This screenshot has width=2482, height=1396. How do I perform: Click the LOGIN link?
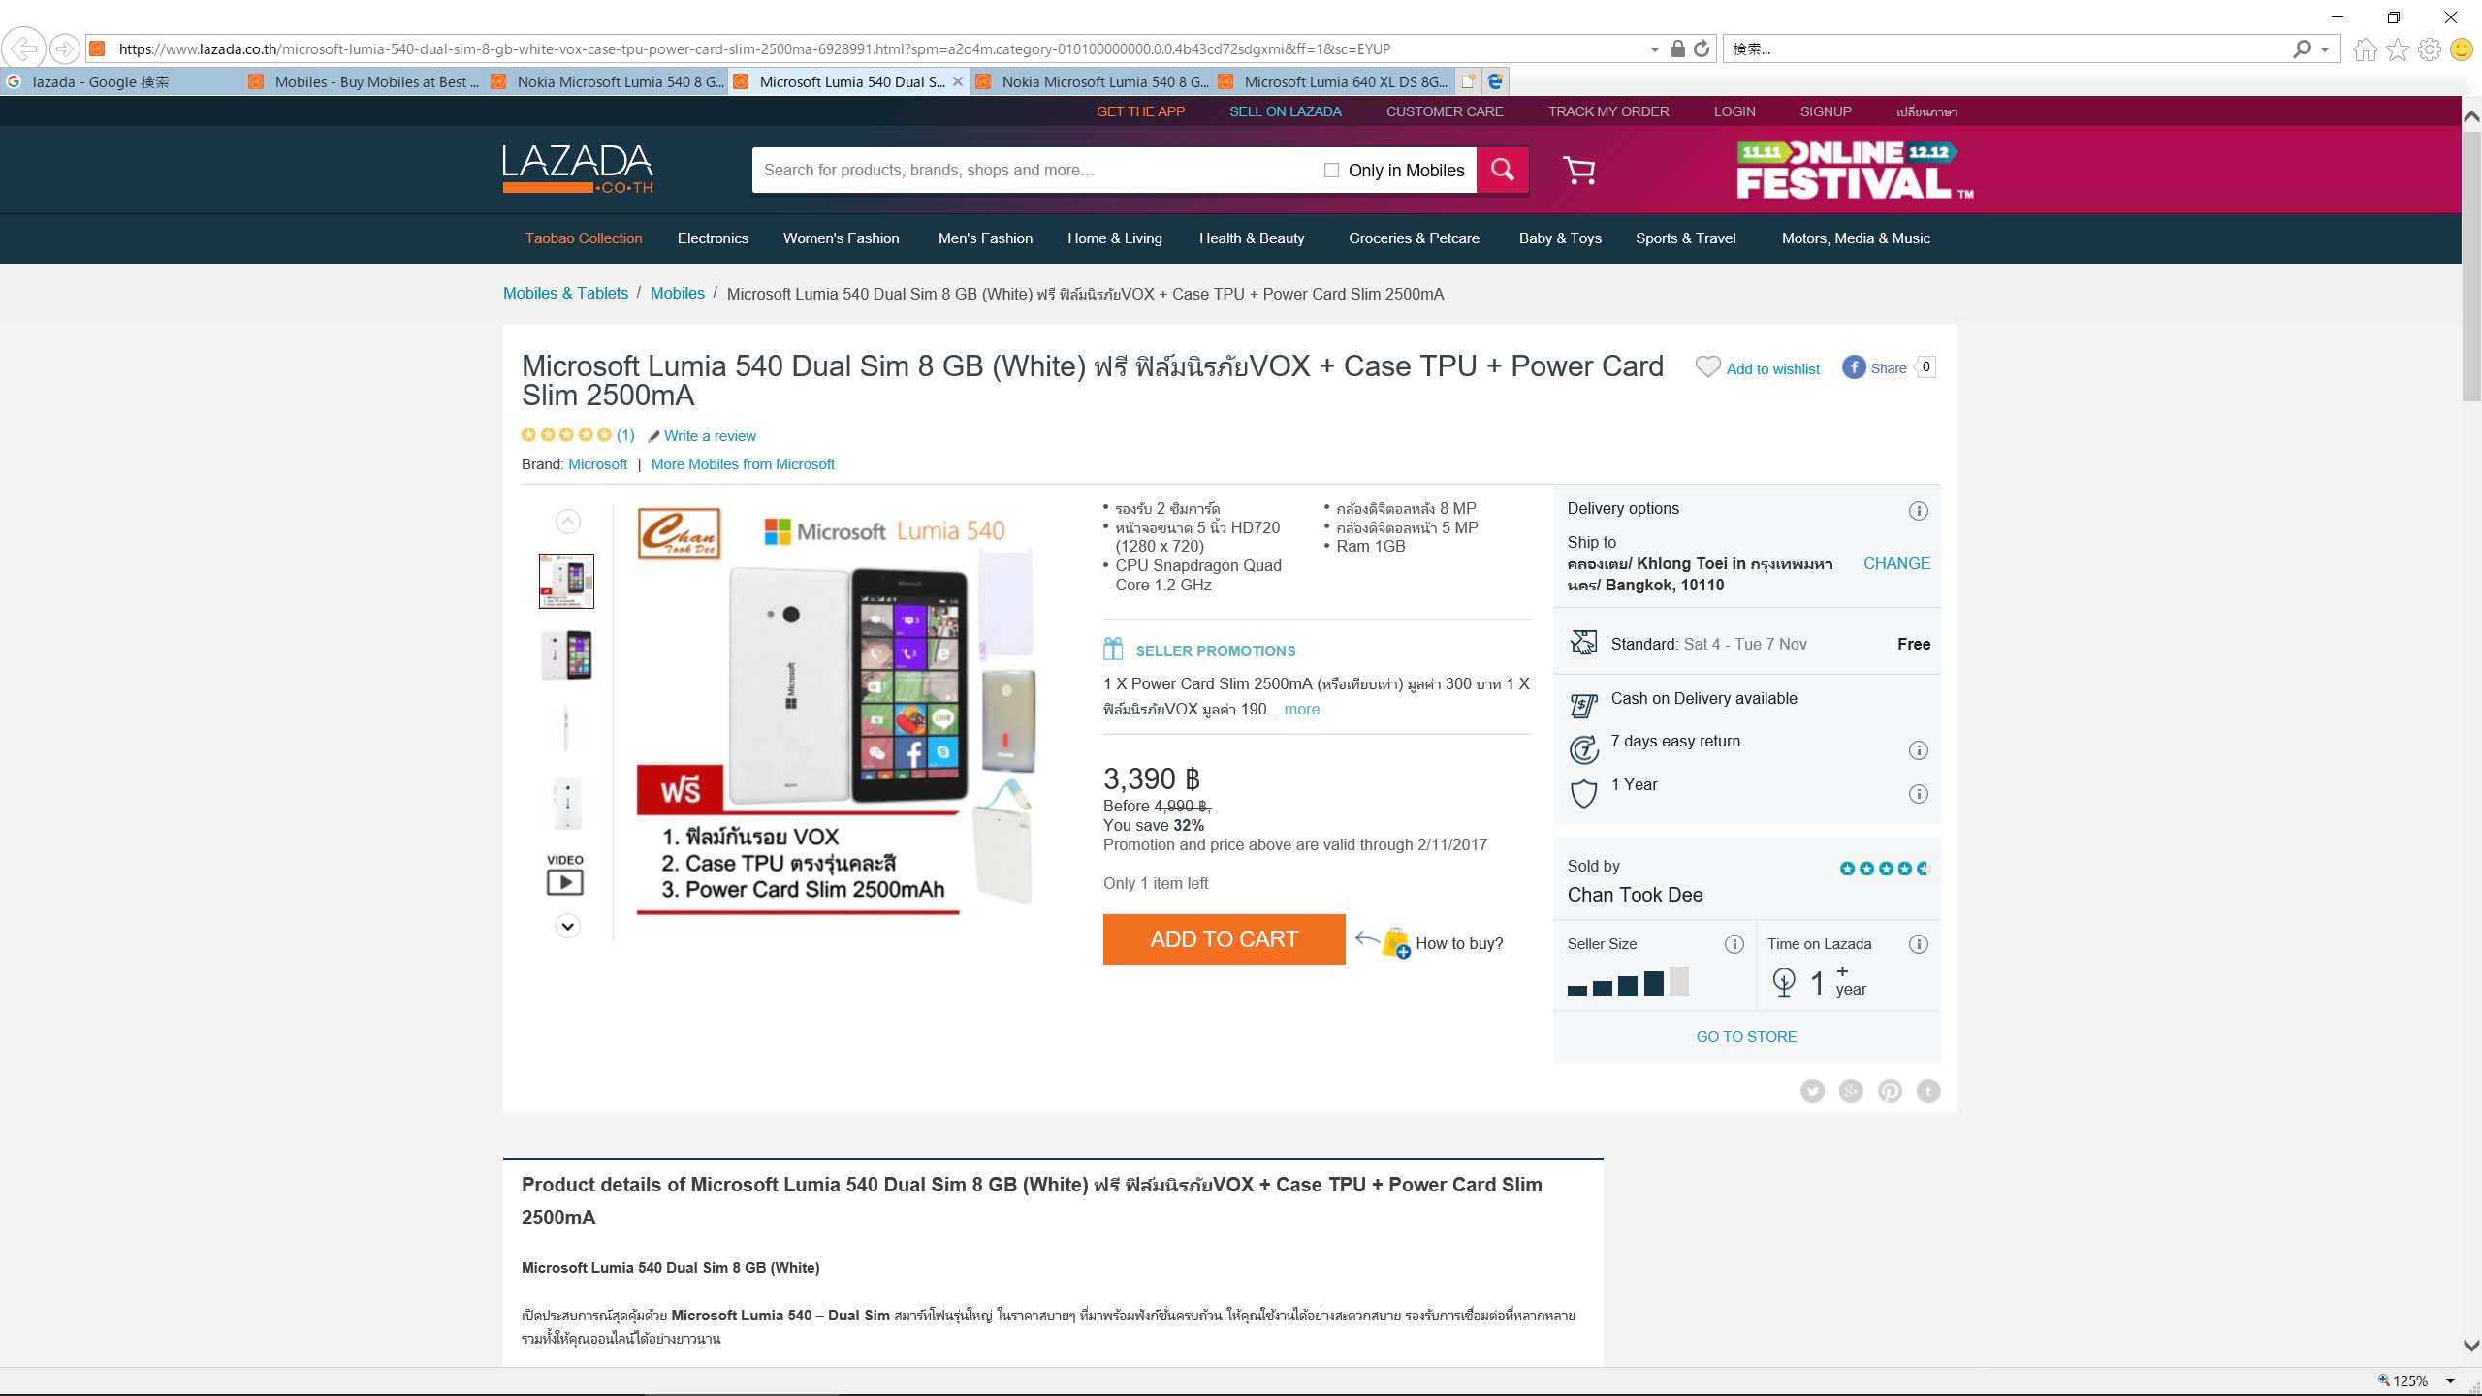click(x=1734, y=111)
